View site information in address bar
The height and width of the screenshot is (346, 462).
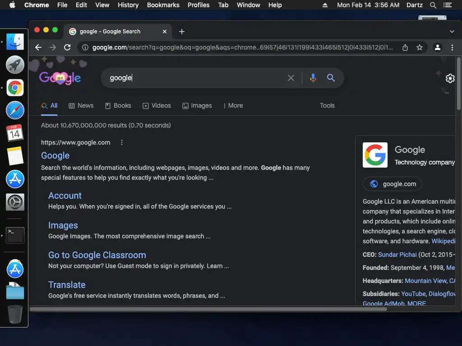85,47
